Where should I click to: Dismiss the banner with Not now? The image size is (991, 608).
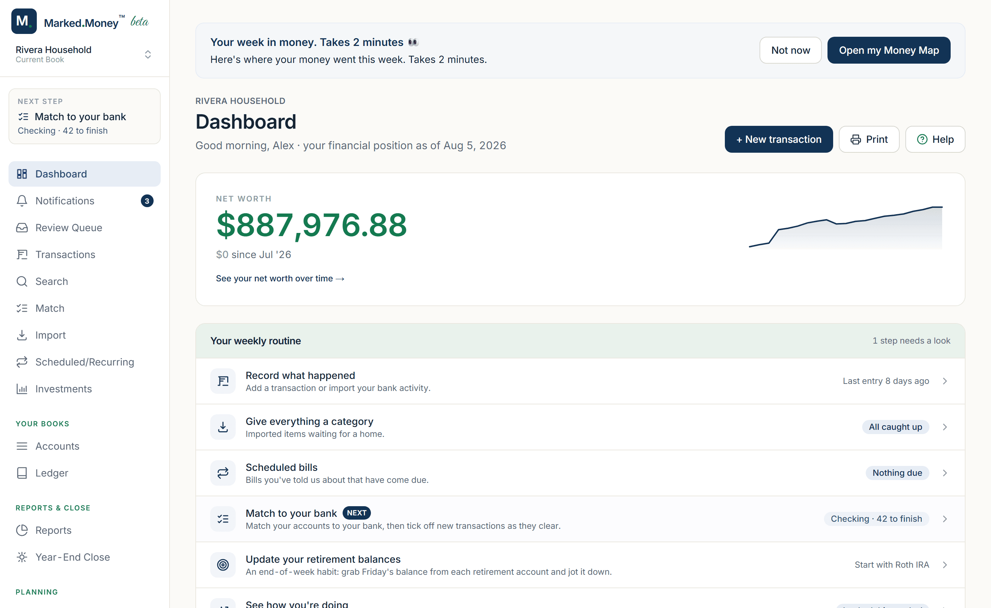coord(790,50)
